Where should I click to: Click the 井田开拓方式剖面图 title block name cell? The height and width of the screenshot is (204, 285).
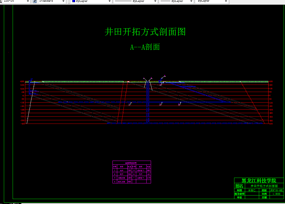click(264, 186)
